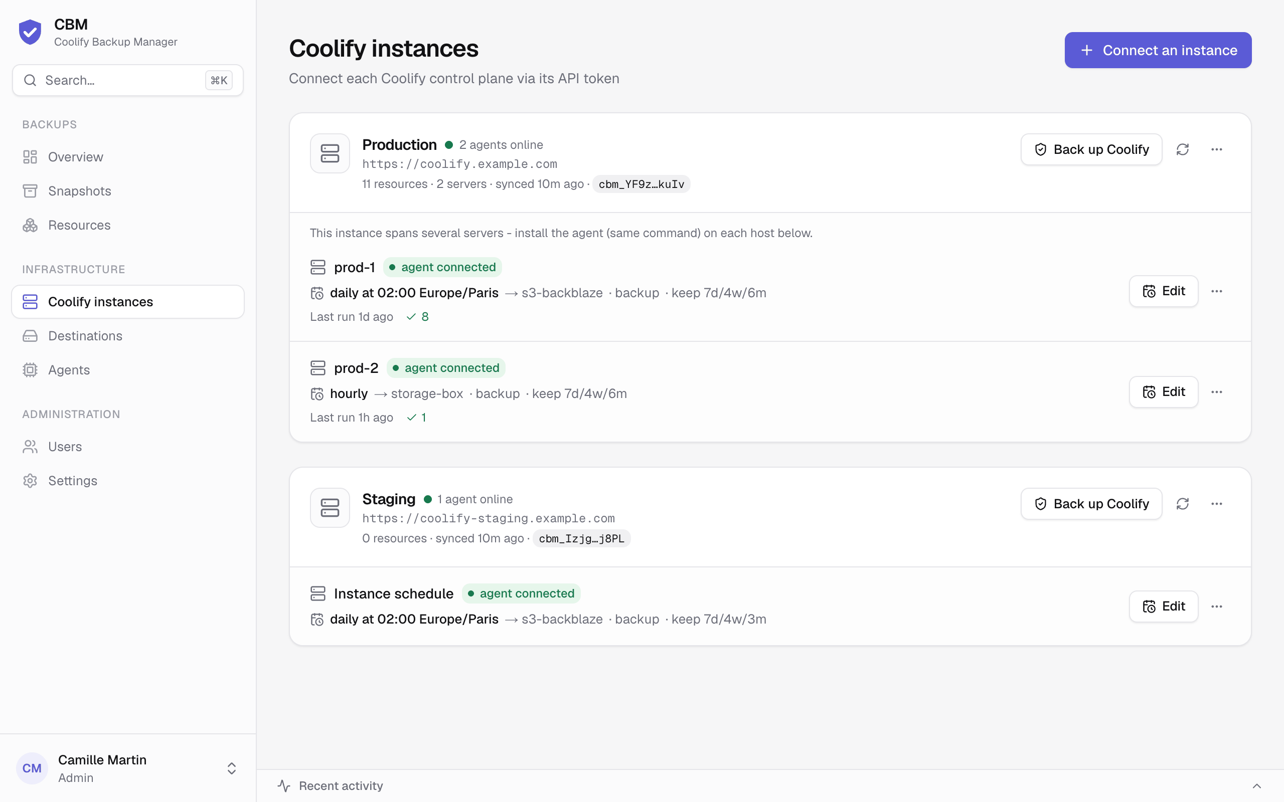Click the ⌘K shortcut badge

pos(219,80)
